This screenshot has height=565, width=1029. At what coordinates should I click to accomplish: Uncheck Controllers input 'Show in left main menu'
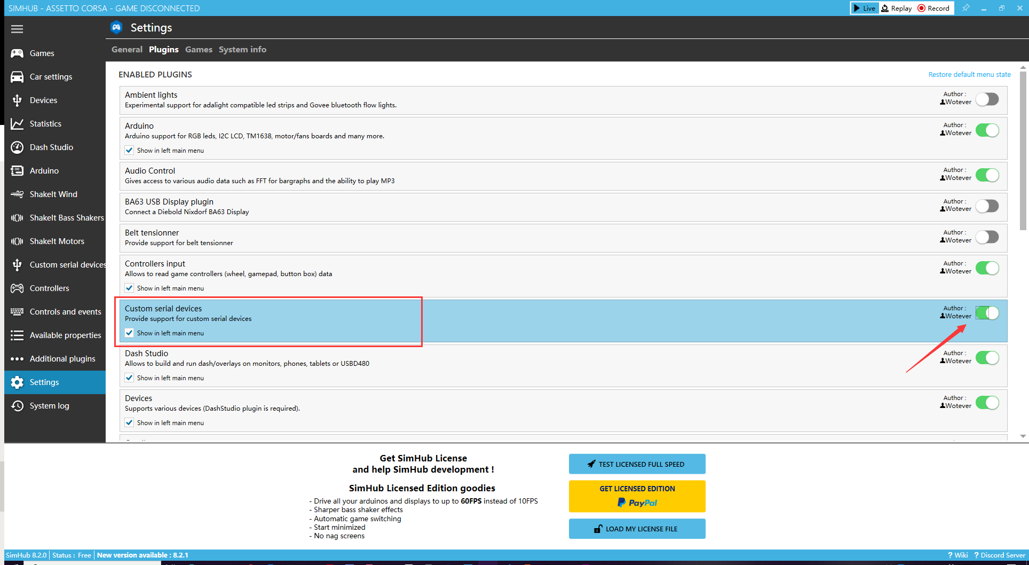[x=129, y=288]
